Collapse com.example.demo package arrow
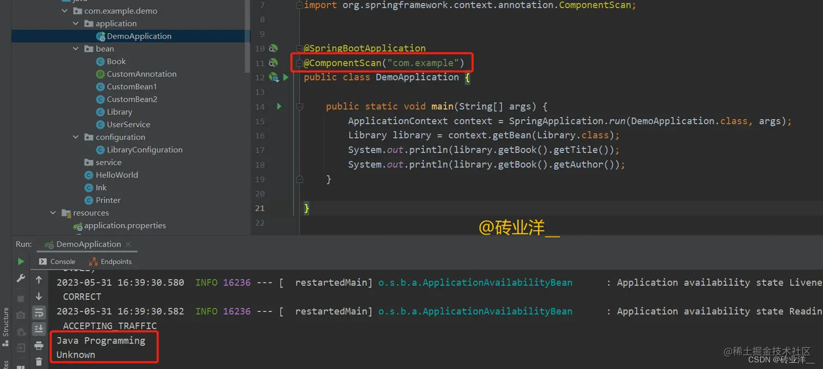This screenshot has width=823, height=369. pos(65,11)
